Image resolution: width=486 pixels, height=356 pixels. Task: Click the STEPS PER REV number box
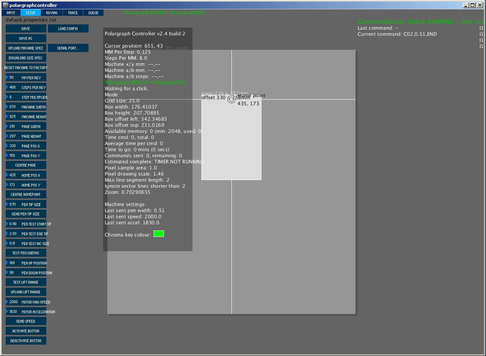pyautogui.click(x=26, y=87)
